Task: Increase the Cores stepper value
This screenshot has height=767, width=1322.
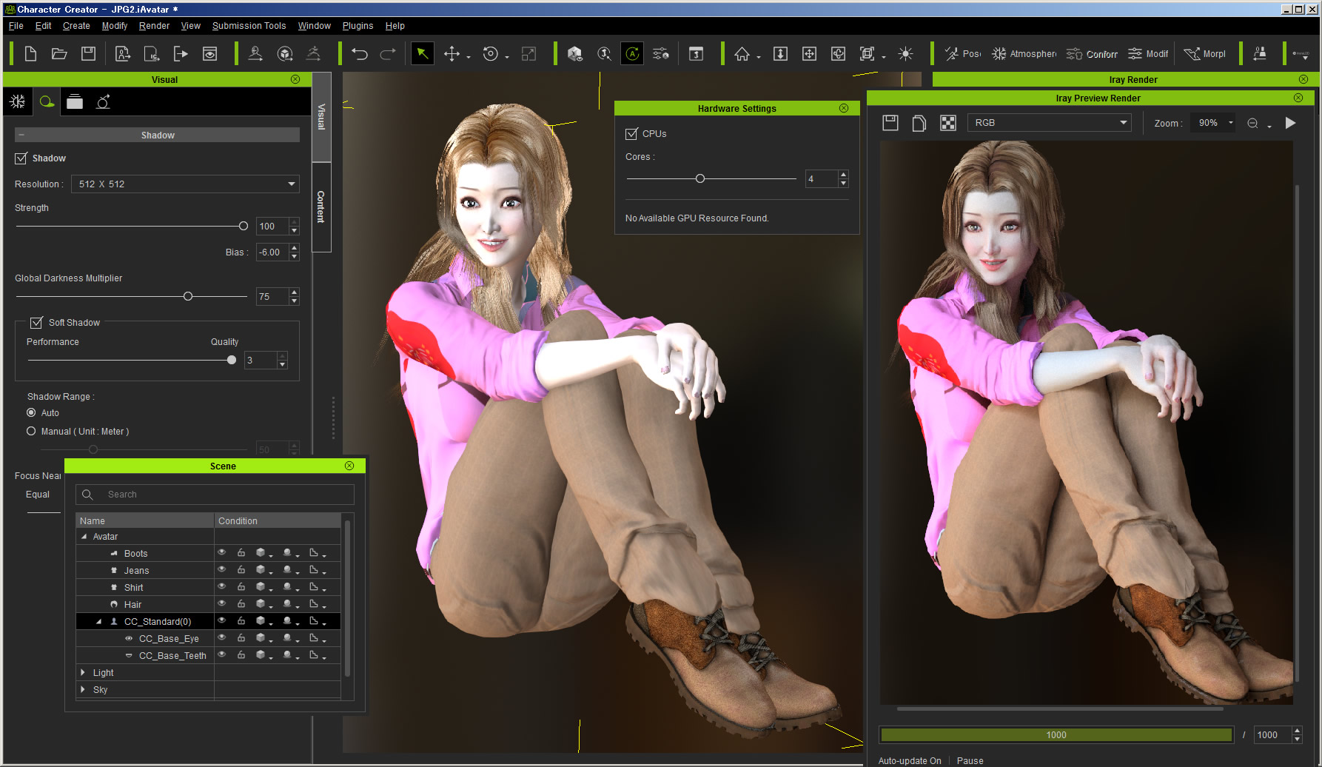Action: click(843, 175)
